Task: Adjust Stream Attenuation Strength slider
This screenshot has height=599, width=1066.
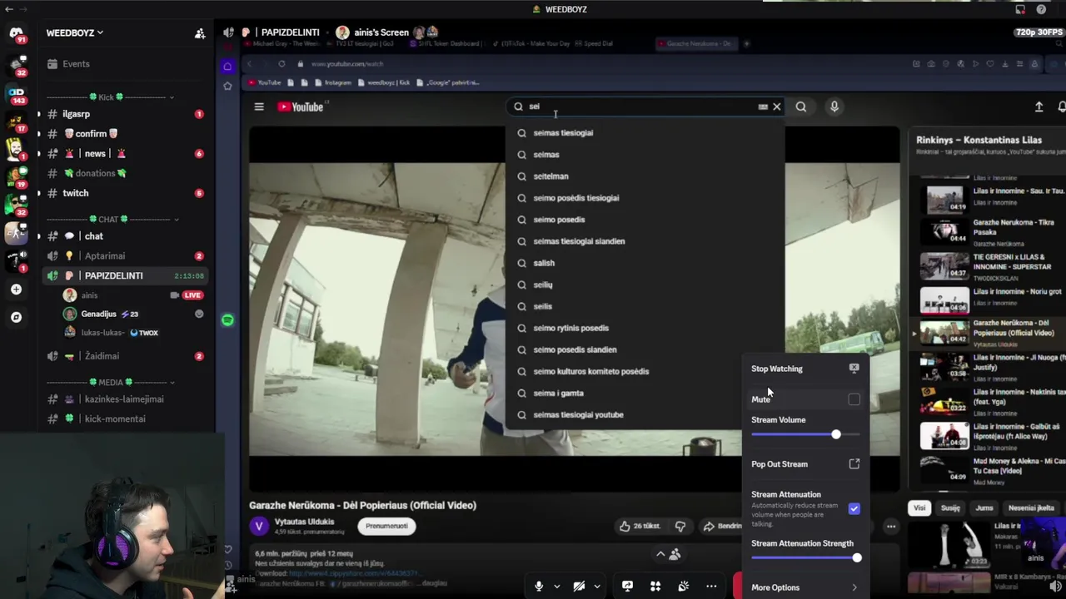Action: (806, 557)
